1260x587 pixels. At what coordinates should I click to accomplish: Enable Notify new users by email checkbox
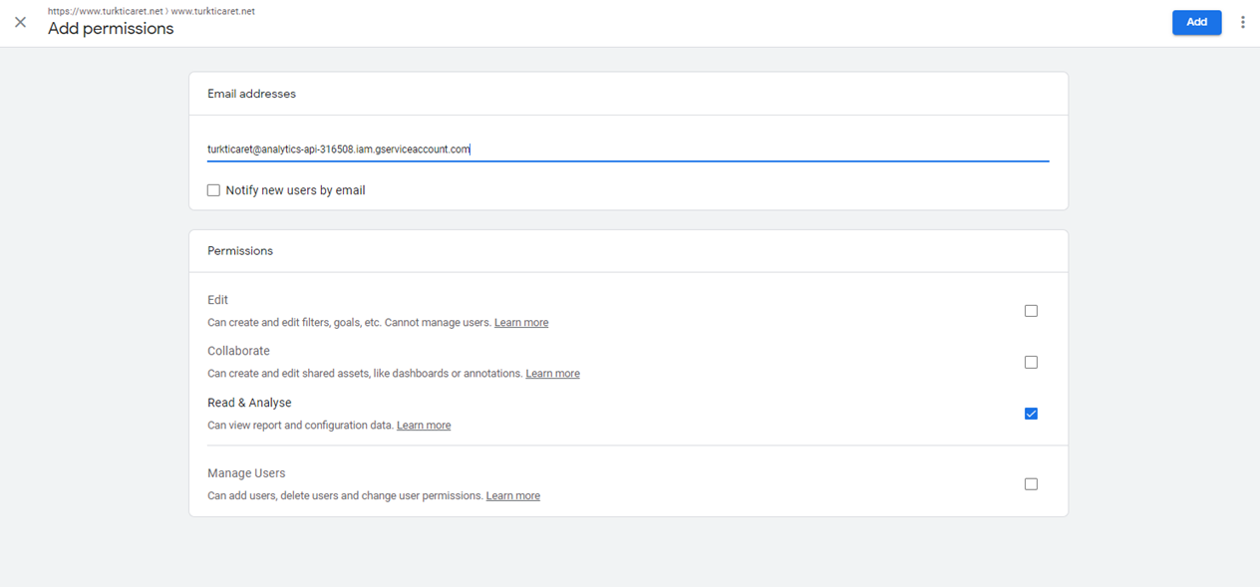[213, 190]
